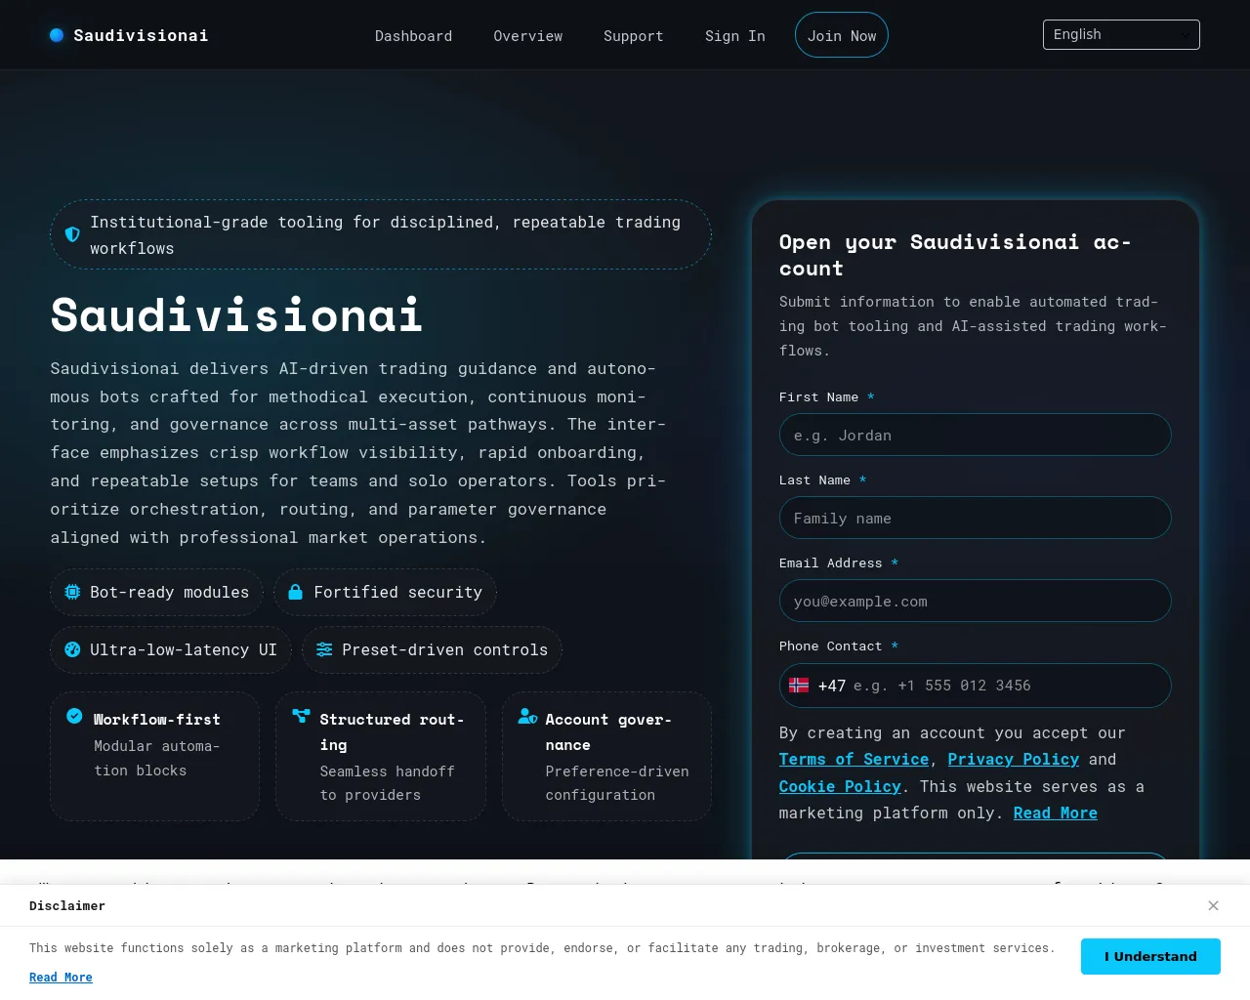1250x1000 pixels.
Task: Open the Privacy Policy link
Action: point(1014,760)
